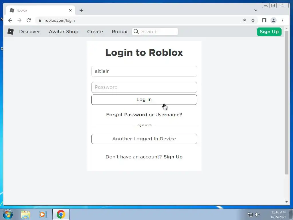Click the Roblox Search box
Image resolution: width=293 pixels, height=220 pixels.
point(155,32)
